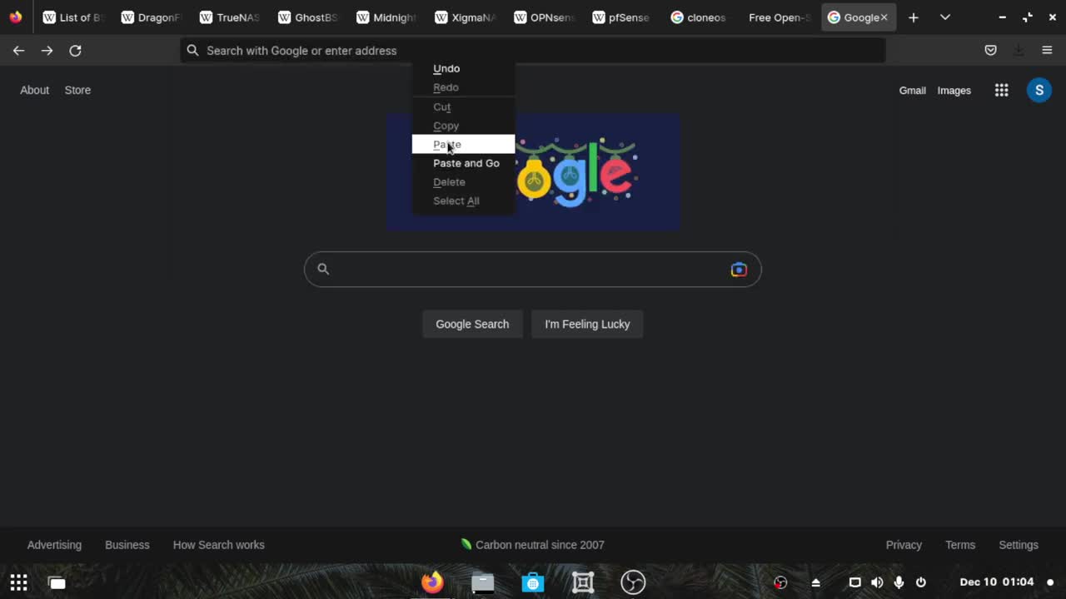The width and height of the screenshot is (1066, 599).
Task: Open the Business footer link
Action: click(x=127, y=545)
